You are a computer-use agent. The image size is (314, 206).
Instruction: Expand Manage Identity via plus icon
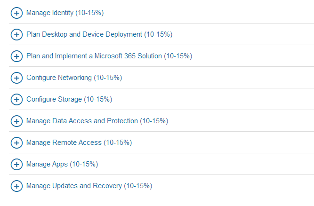click(16, 13)
